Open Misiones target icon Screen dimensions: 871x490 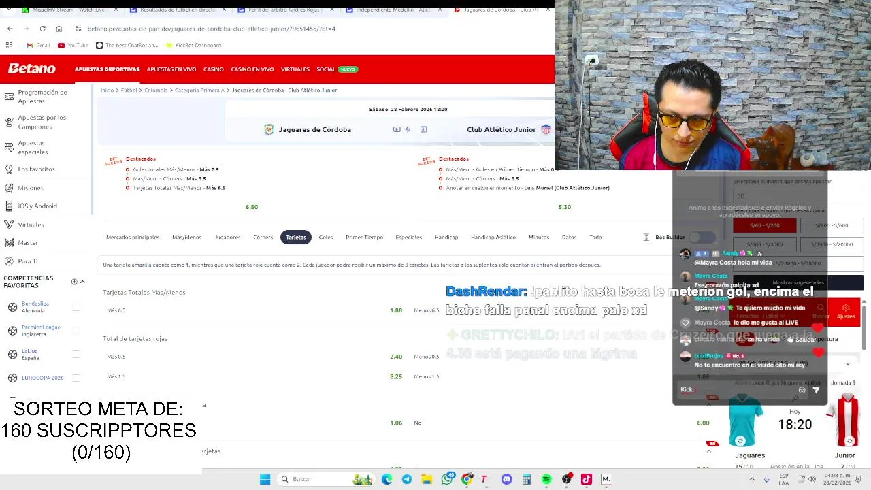pyautogui.click(x=9, y=187)
